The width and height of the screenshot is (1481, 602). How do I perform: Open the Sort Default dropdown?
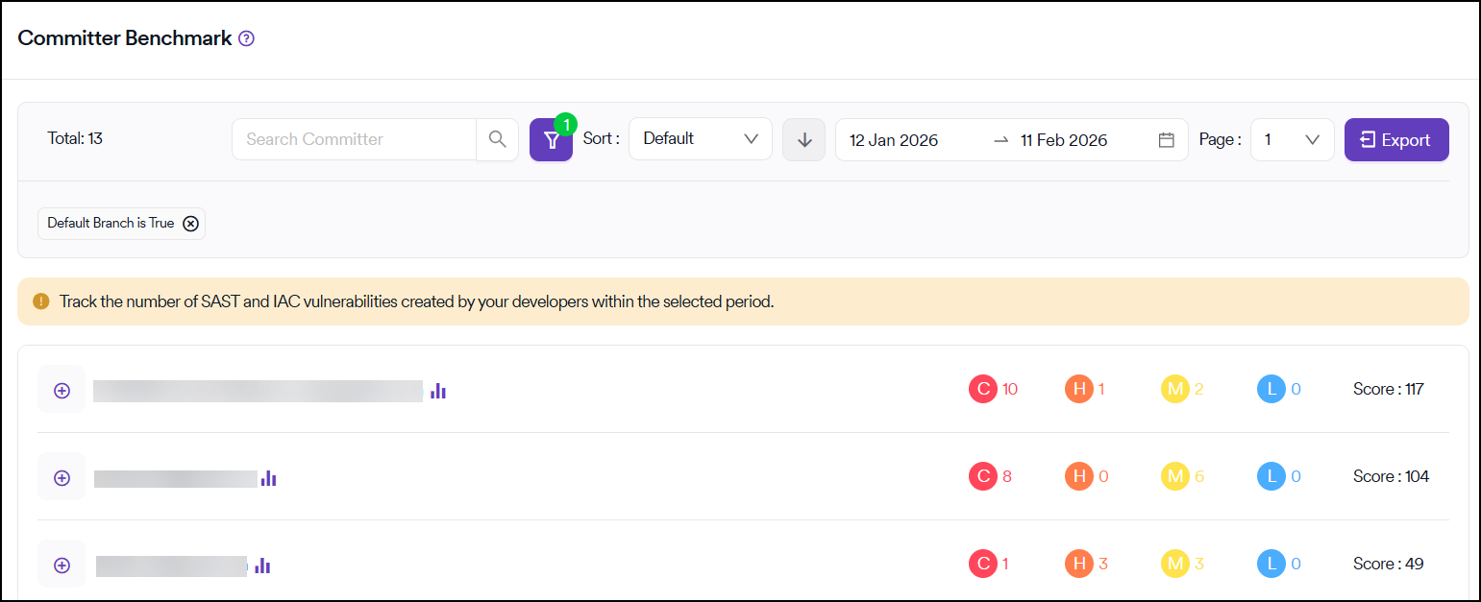click(x=700, y=139)
